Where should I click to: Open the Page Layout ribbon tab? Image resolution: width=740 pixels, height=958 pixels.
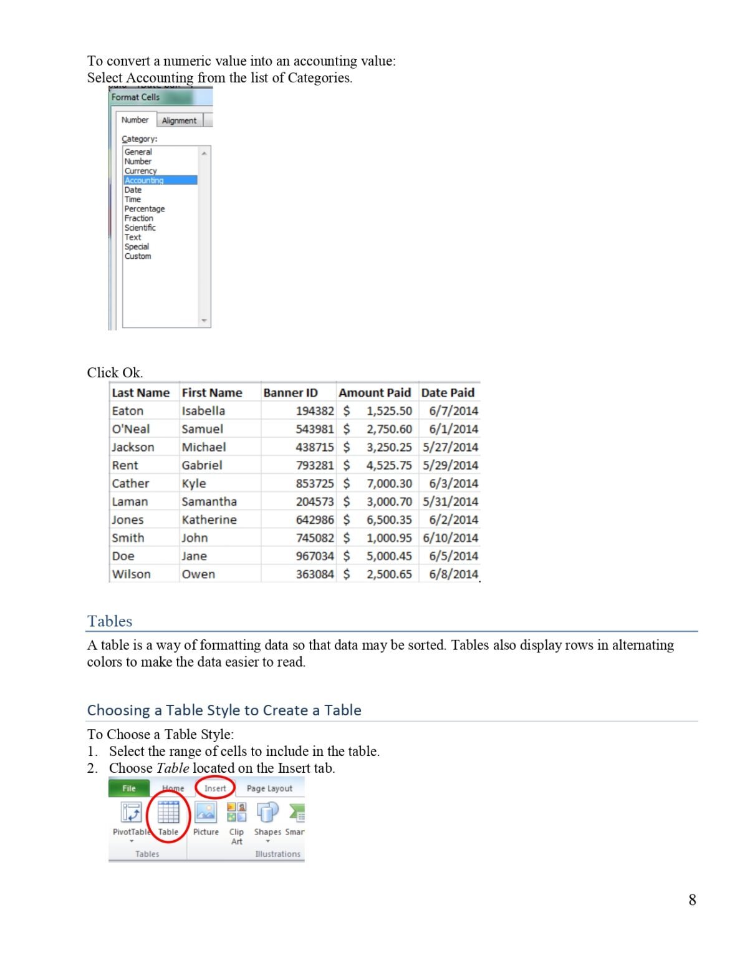[x=270, y=789]
